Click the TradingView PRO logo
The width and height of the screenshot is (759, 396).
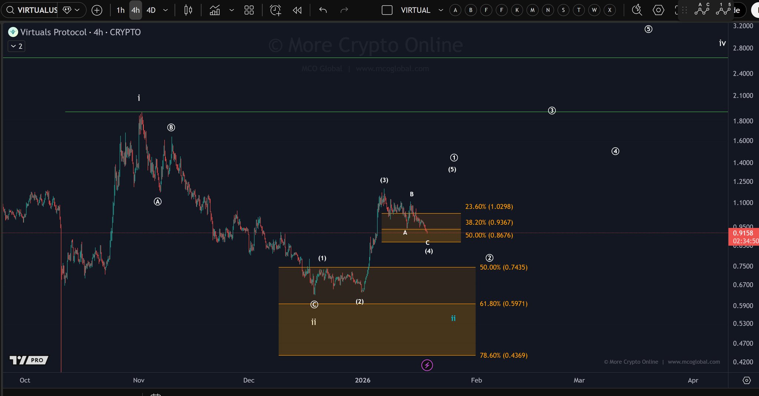29,360
